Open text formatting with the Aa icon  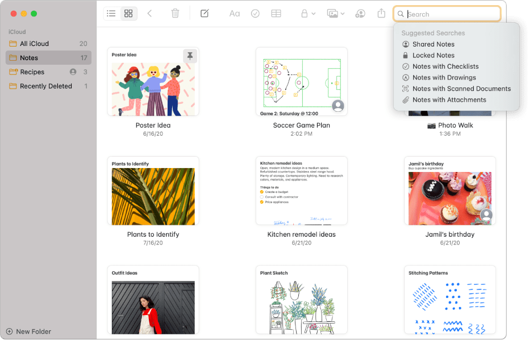point(234,13)
